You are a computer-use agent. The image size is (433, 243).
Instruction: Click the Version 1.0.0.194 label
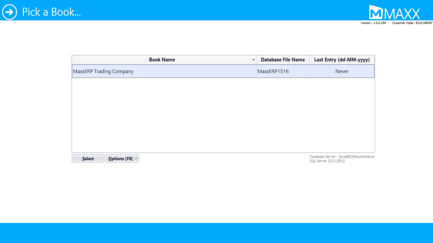pos(373,23)
